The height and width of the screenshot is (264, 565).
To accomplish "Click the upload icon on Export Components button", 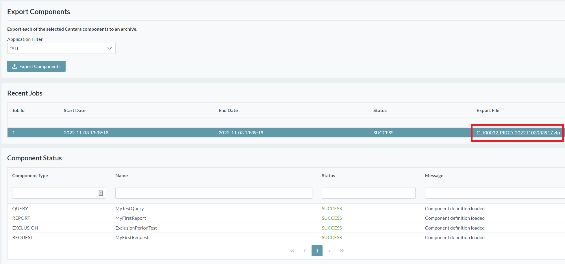I will (14, 66).
